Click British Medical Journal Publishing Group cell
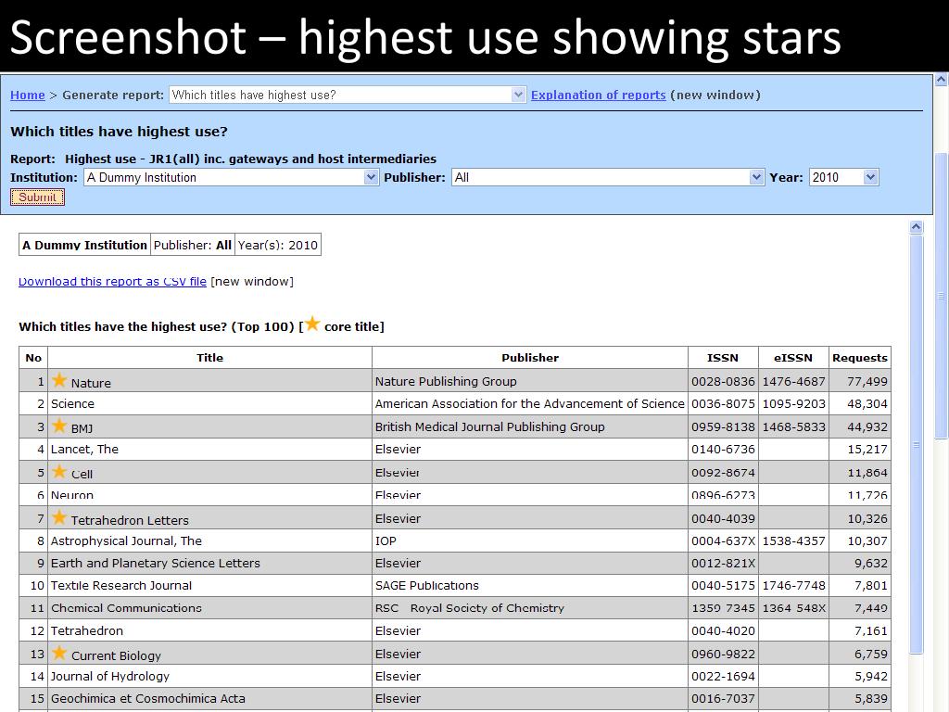949x712 pixels. coord(530,426)
